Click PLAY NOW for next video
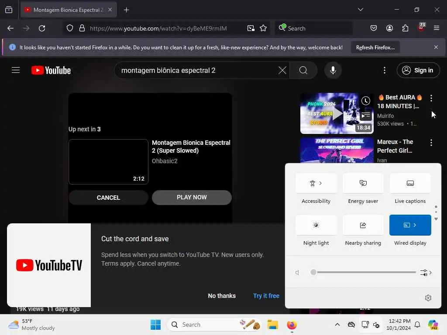 pyautogui.click(x=192, y=197)
